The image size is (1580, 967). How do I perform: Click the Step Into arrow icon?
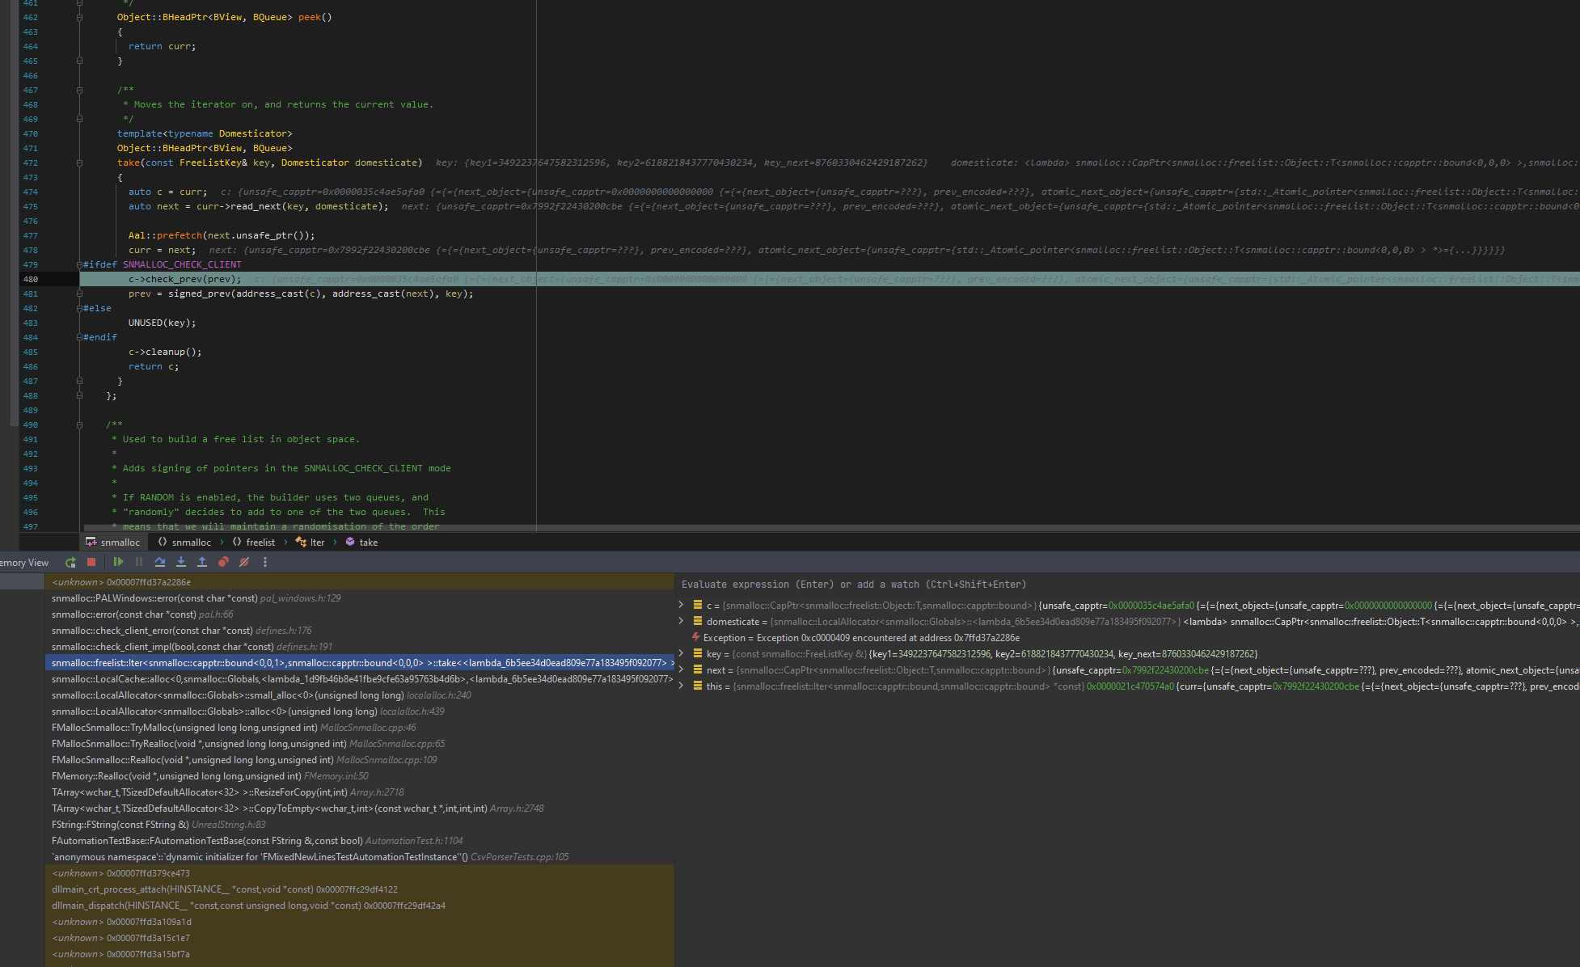[x=181, y=562]
